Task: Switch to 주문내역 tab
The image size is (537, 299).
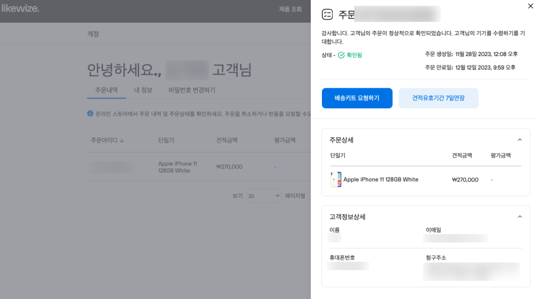Action: [x=106, y=90]
